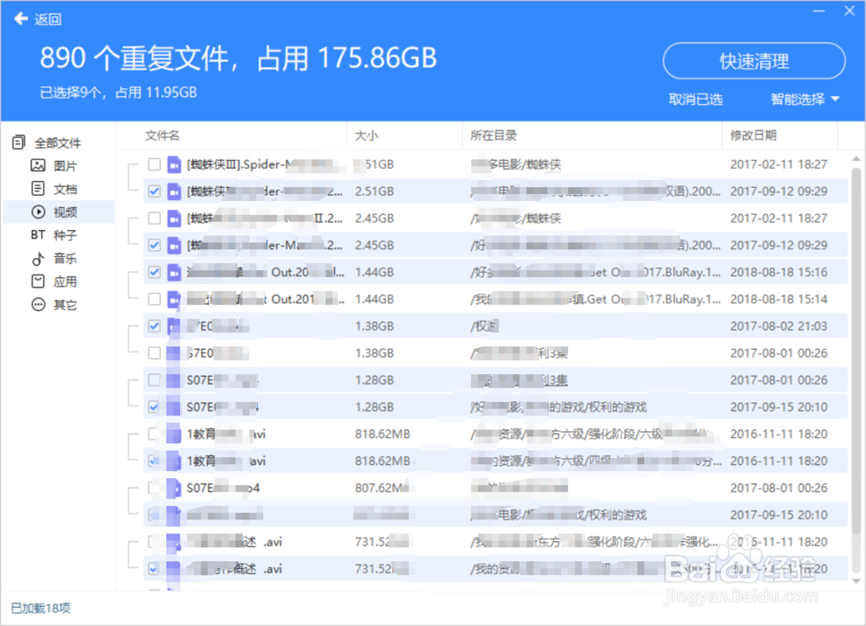Uncheck the selected 2.51GB Spider file

click(x=153, y=191)
